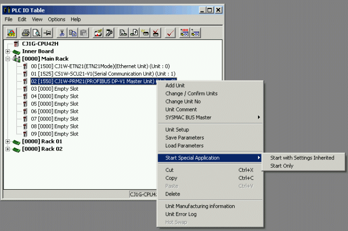Open the File menu
This screenshot has width=348, height=231.
click(x=8, y=19)
